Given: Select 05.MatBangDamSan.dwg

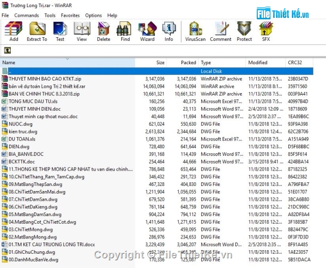Looking at the screenshot, I should pos(35,215).
